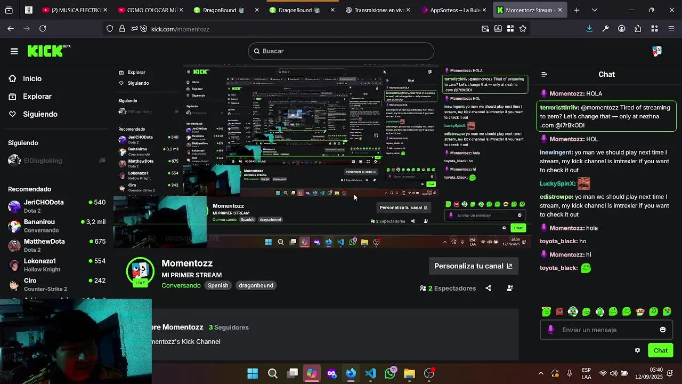This screenshot has width=682, height=384.
Task: Click the Buscar search field
Action: point(341,51)
